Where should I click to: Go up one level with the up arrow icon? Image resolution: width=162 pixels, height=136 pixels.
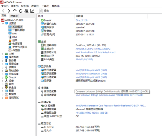pos(15,10)
